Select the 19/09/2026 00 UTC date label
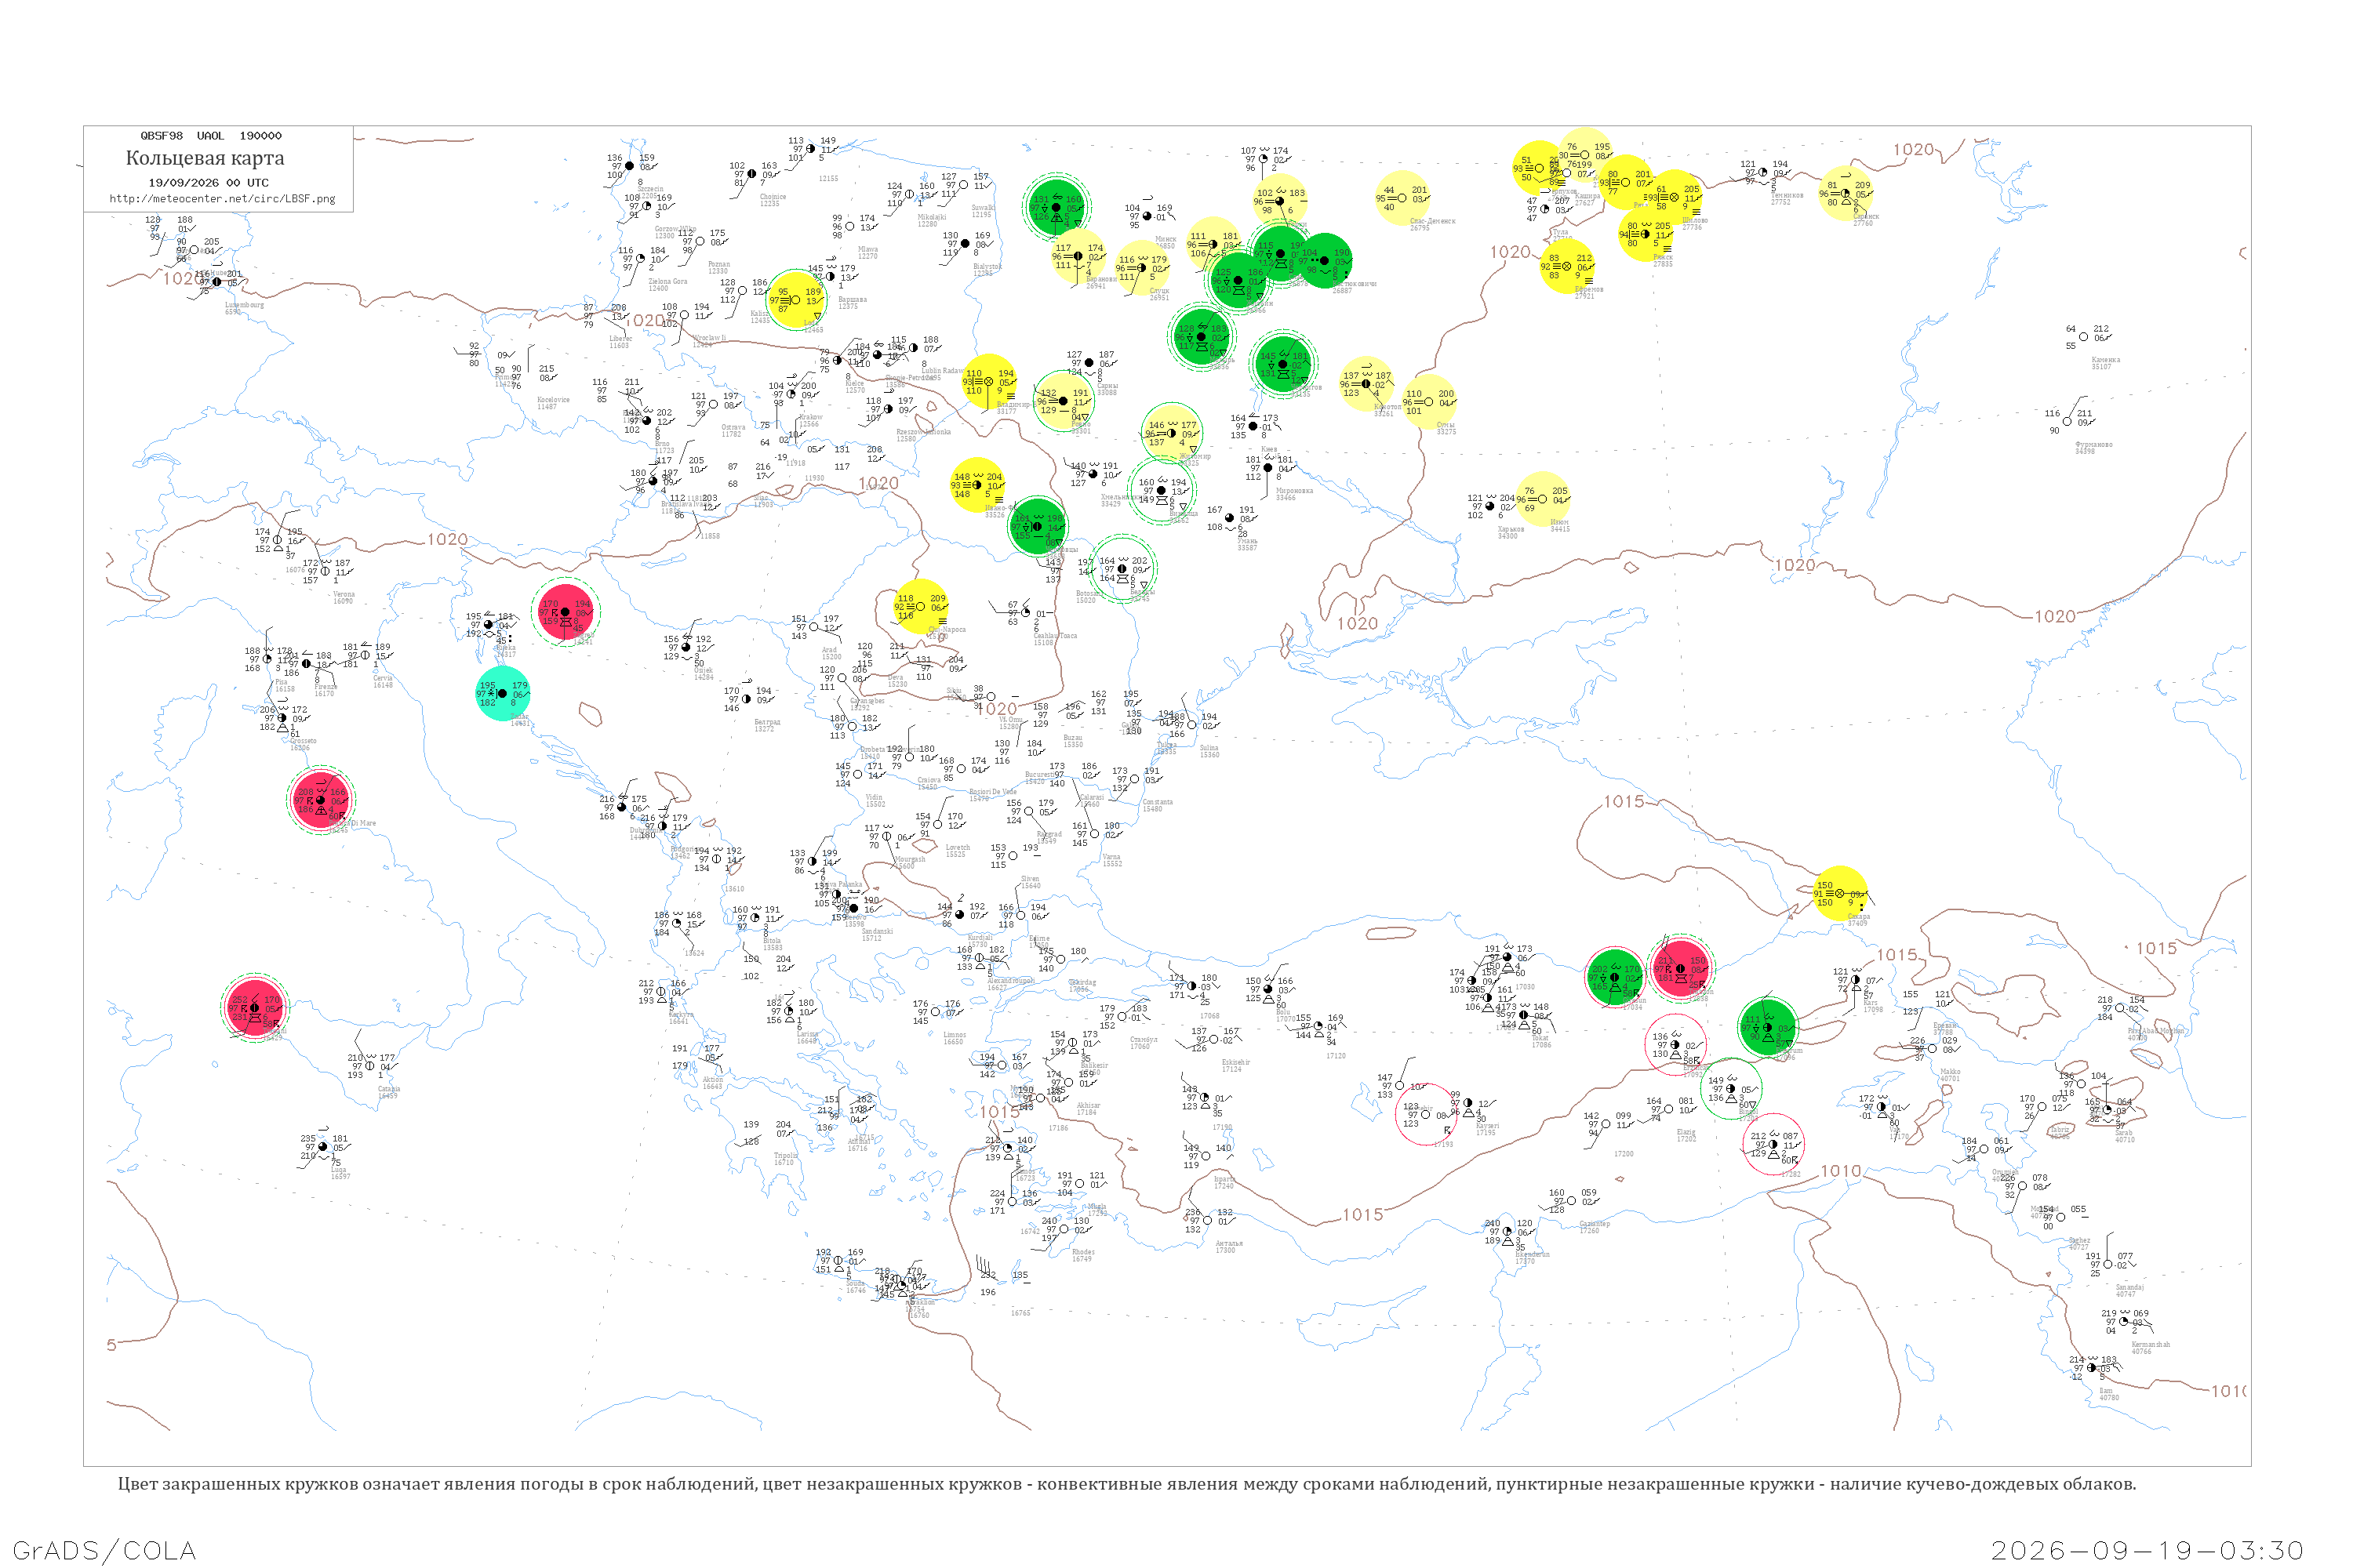Image resolution: width=2353 pixels, height=1568 pixels. pyautogui.click(x=209, y=182)
